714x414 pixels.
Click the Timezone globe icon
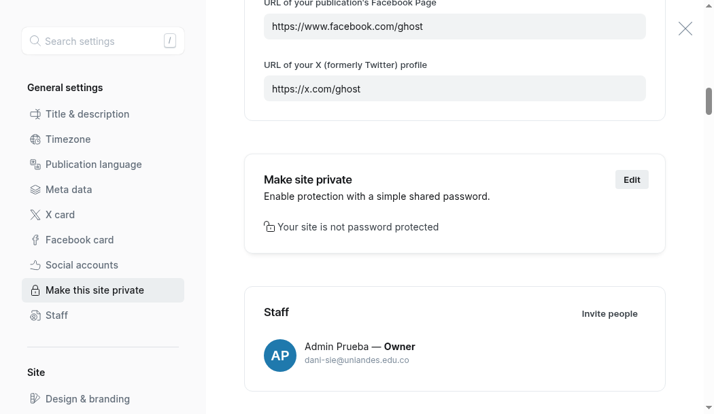[35, 139]
